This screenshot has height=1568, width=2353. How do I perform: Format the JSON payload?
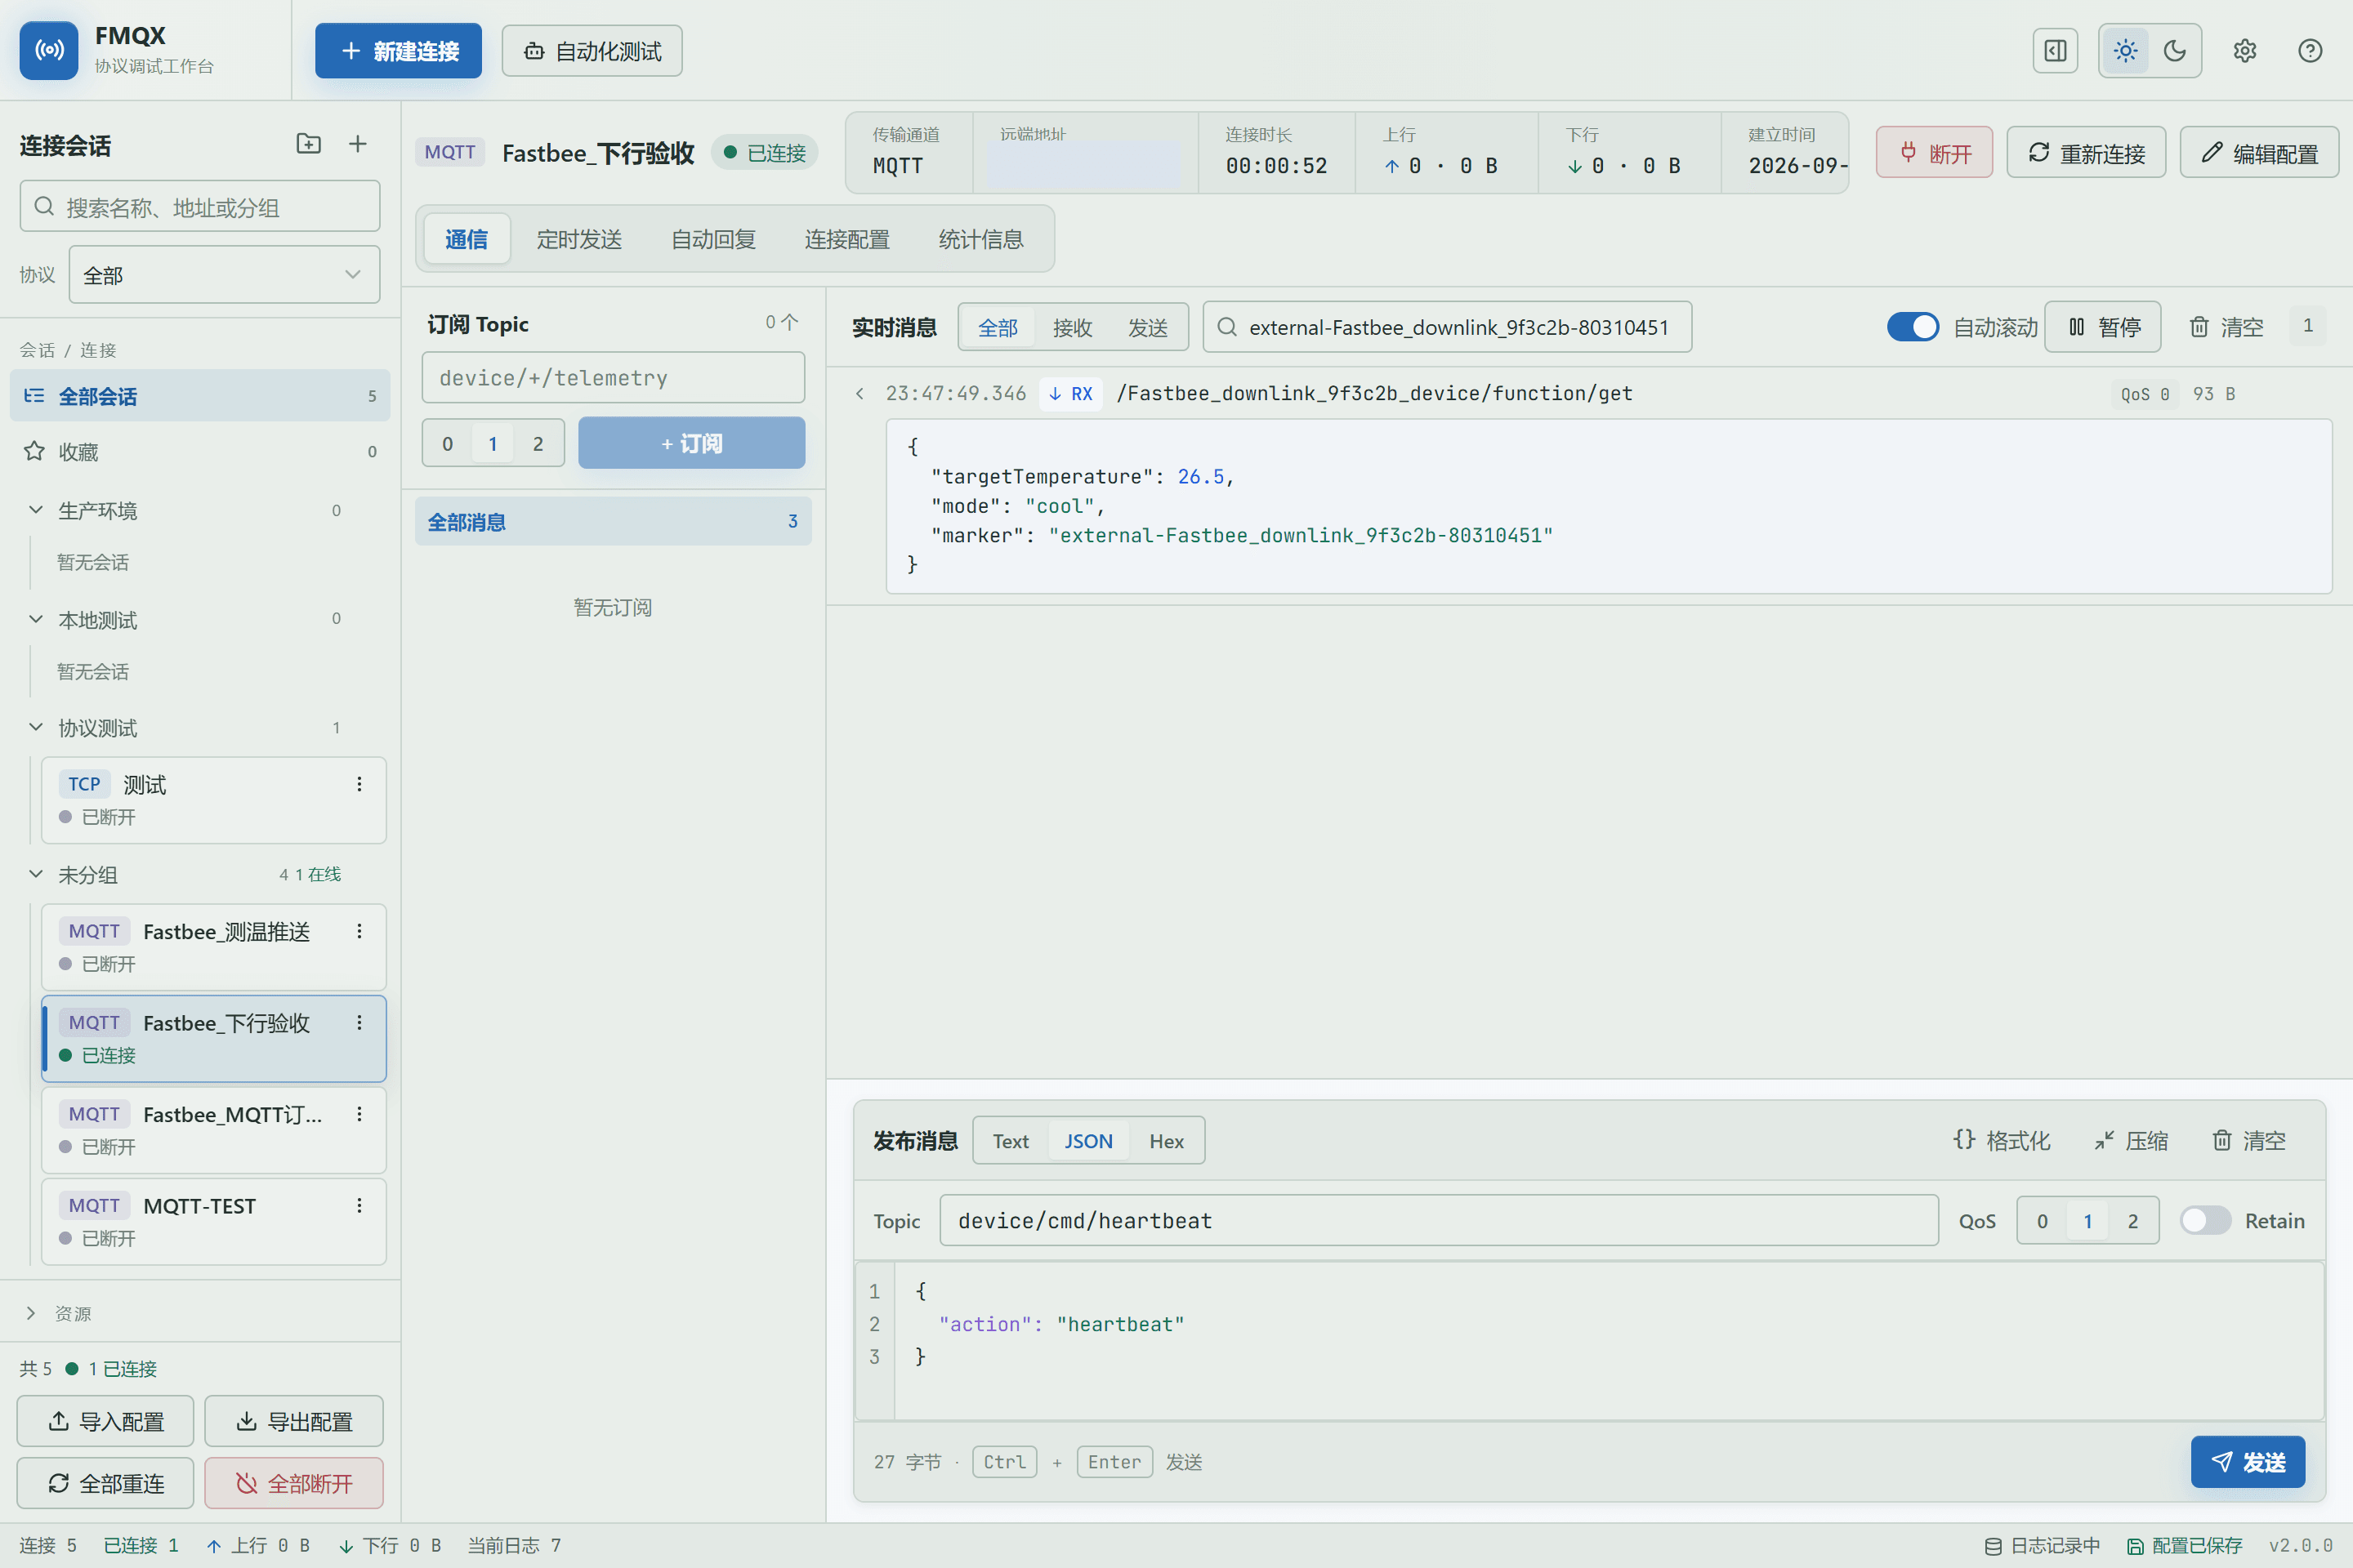pyautogui.click(x=2002, y=1140)
